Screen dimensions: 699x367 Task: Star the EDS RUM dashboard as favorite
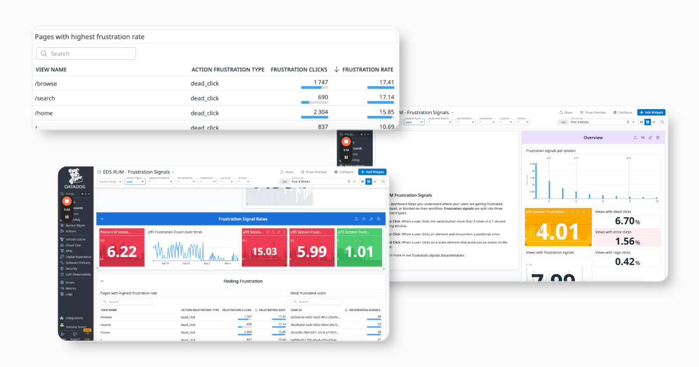tap(99, 172)
